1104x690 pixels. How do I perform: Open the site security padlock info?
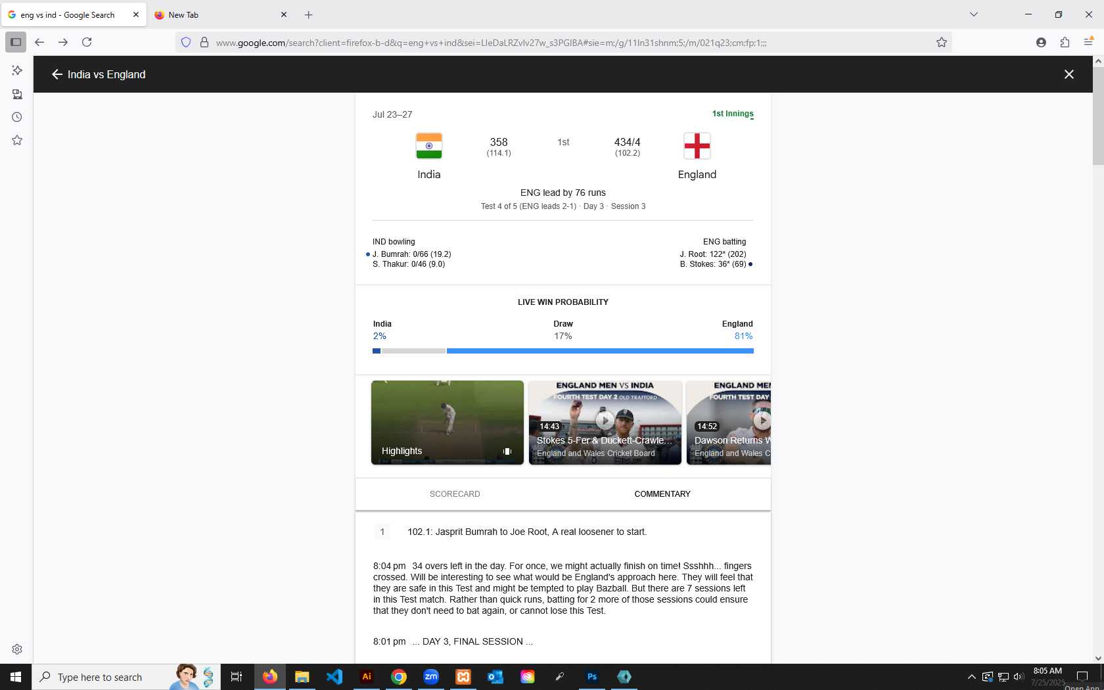(204, 42)
